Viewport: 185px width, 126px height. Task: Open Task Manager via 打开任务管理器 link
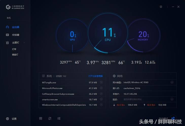click(x=96, y=76)
